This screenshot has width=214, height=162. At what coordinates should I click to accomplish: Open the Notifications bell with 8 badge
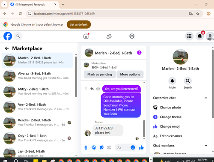click(200, 36)
